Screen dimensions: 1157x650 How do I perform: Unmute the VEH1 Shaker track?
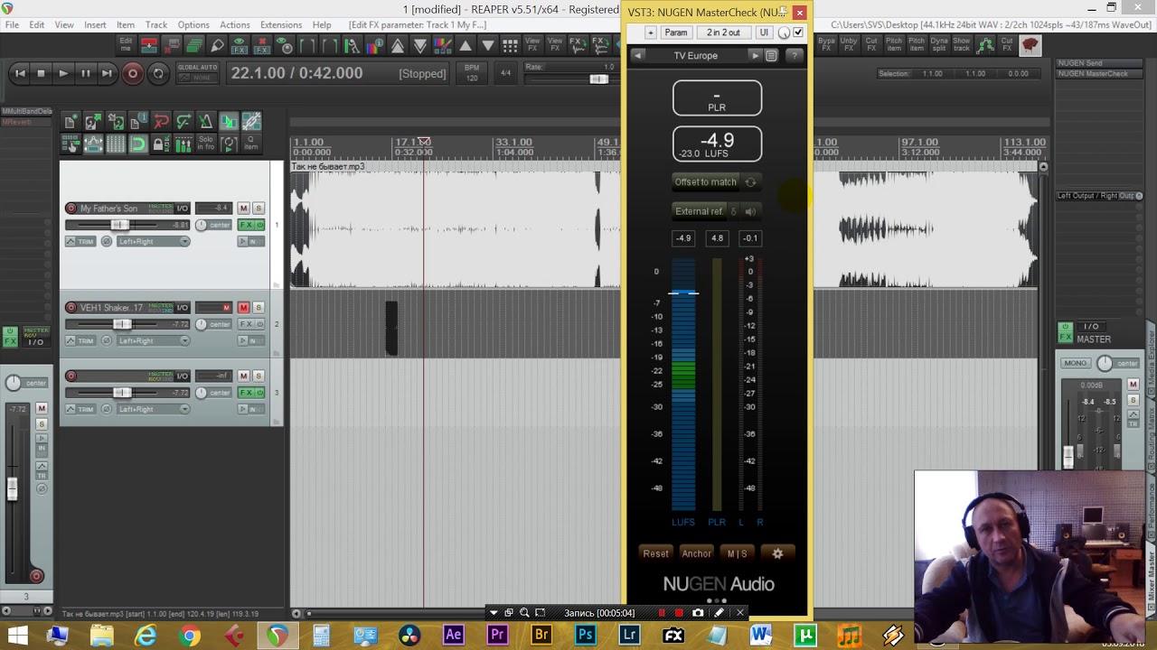coord(243,308)
